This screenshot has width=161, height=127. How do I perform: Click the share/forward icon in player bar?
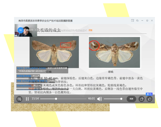coord(141,99)
